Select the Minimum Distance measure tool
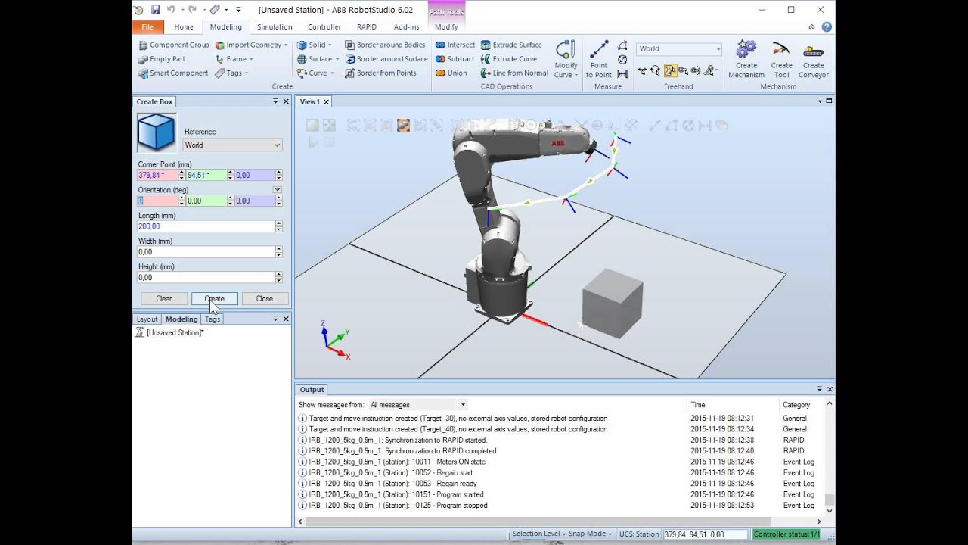This screenshot has height=545, width=968. pyautogui.click(x=622, y=73)
